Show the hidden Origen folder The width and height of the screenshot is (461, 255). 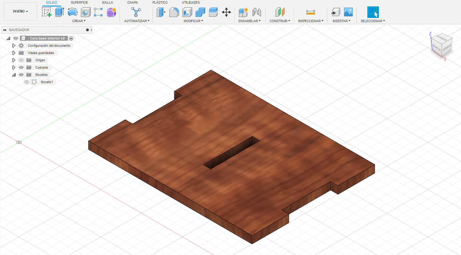21,60
